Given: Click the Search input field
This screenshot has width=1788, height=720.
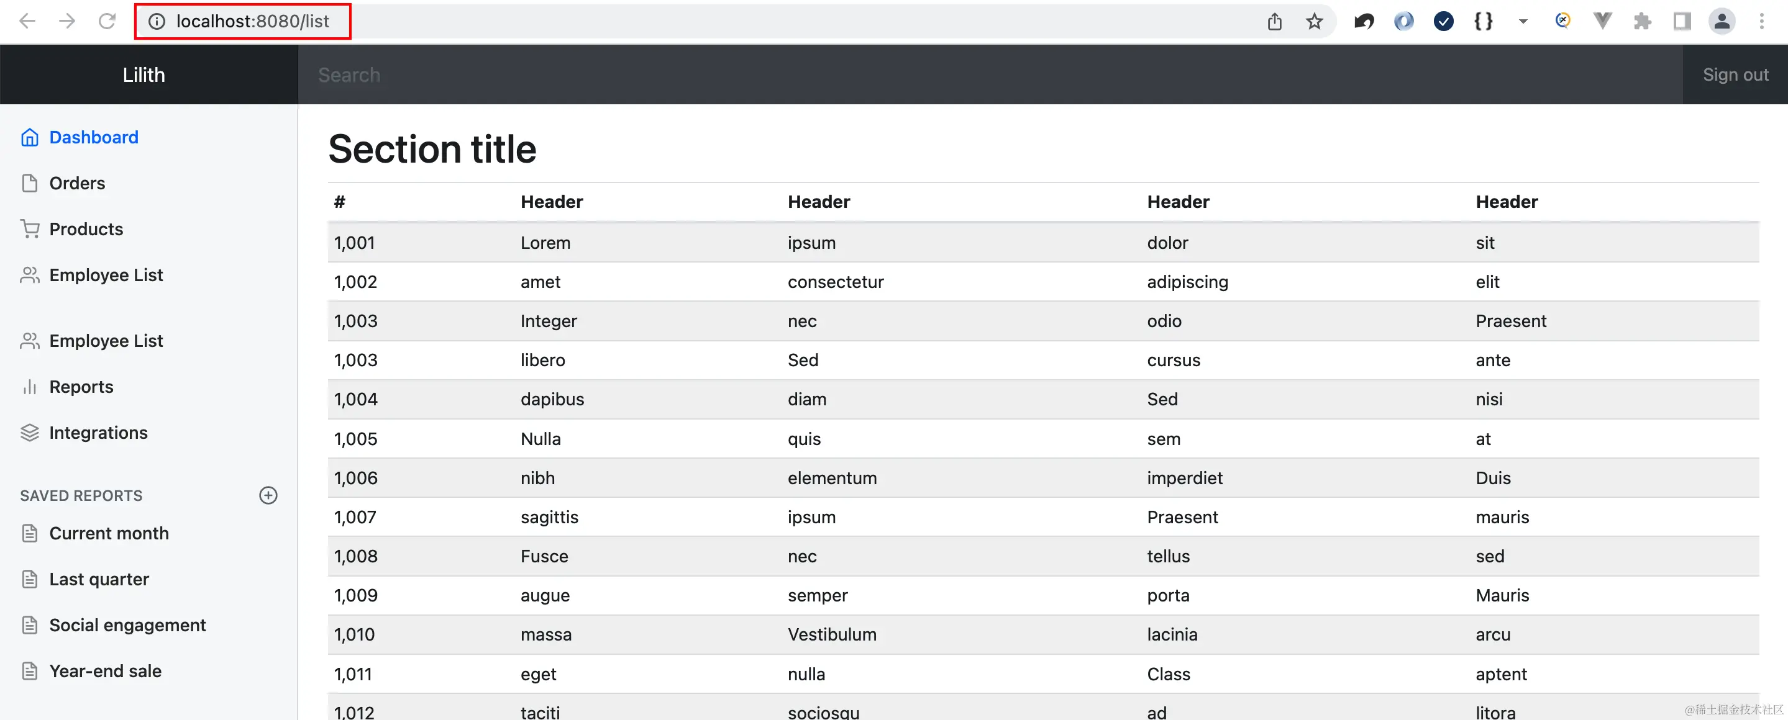Looking at the screenshot, I should (990, 75).
